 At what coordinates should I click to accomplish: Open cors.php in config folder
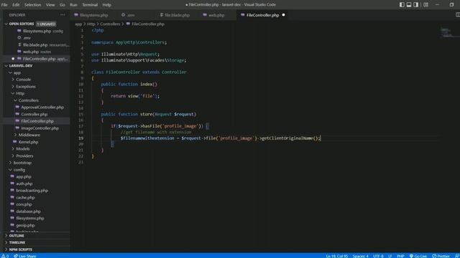click(24, 204)
